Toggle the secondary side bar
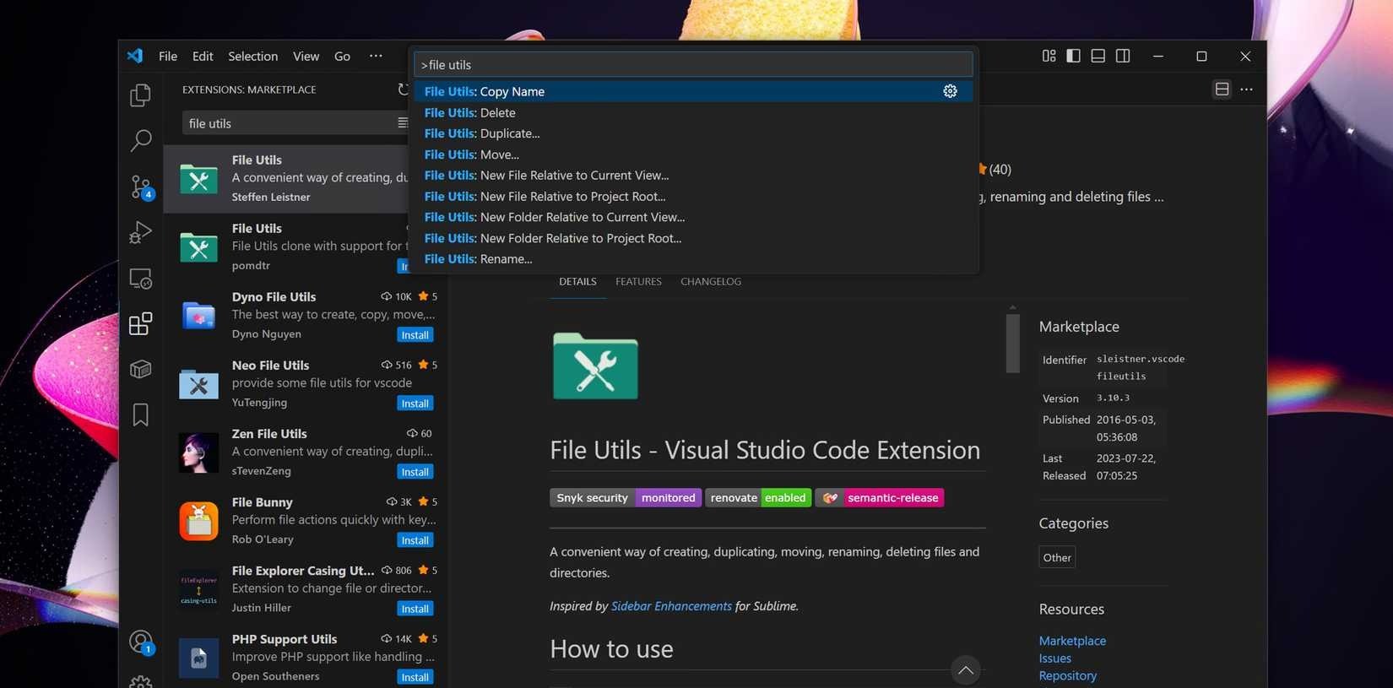Screen dimensions: 1393x688 1123,56
